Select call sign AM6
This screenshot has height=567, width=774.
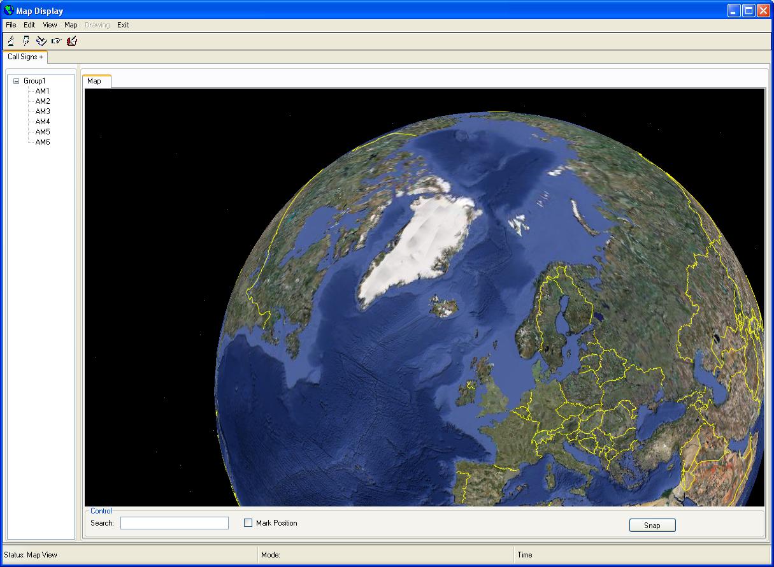[43, 142]
